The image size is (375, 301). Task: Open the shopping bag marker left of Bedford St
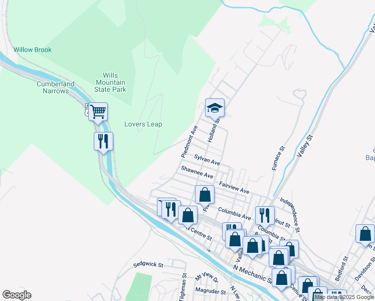tap(307, 286)
